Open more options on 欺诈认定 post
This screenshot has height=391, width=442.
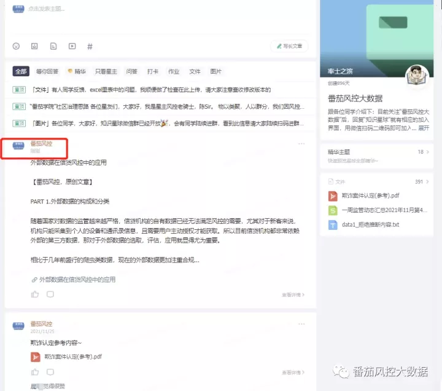tap(301, 324)
